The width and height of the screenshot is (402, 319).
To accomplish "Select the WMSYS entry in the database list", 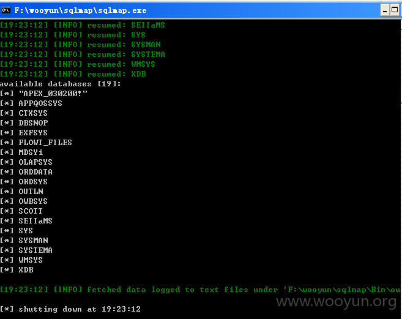I will coord(21,260).
